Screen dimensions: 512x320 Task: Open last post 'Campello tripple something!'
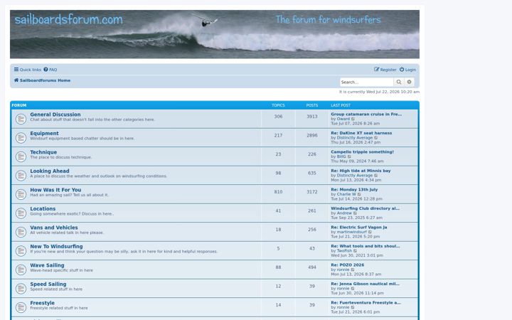pos(362,152)
